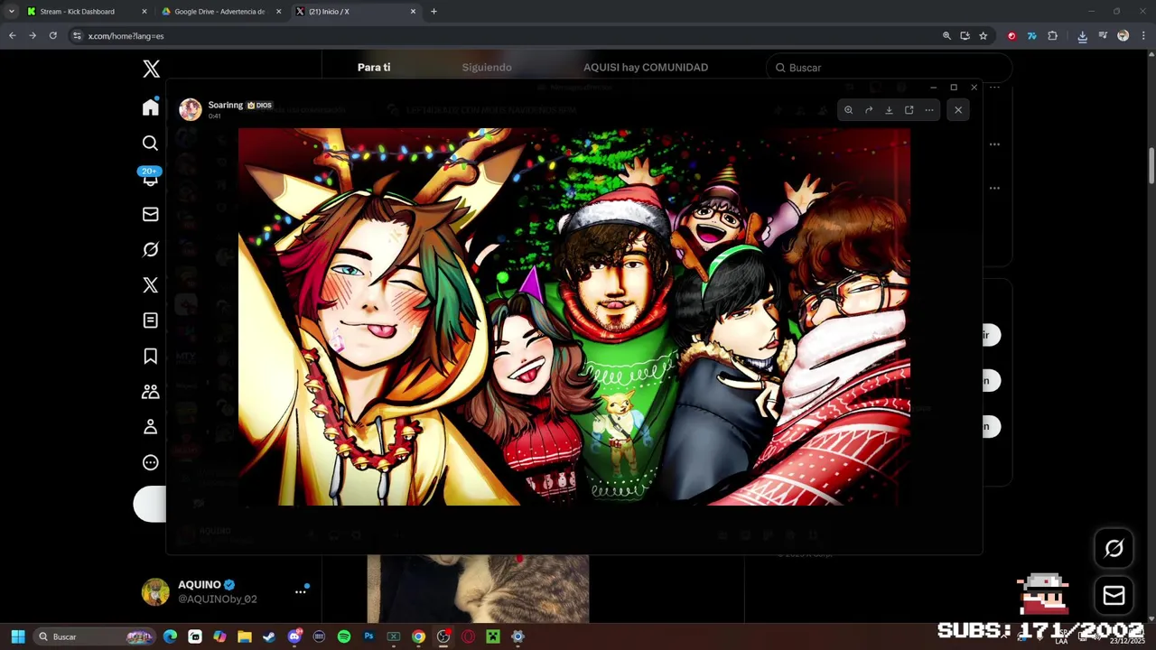Image resolution: width=1156 pixels, height=650 pixels.
Task: Open Chrome extensions puzzle icon
Action: point(1052,36)
